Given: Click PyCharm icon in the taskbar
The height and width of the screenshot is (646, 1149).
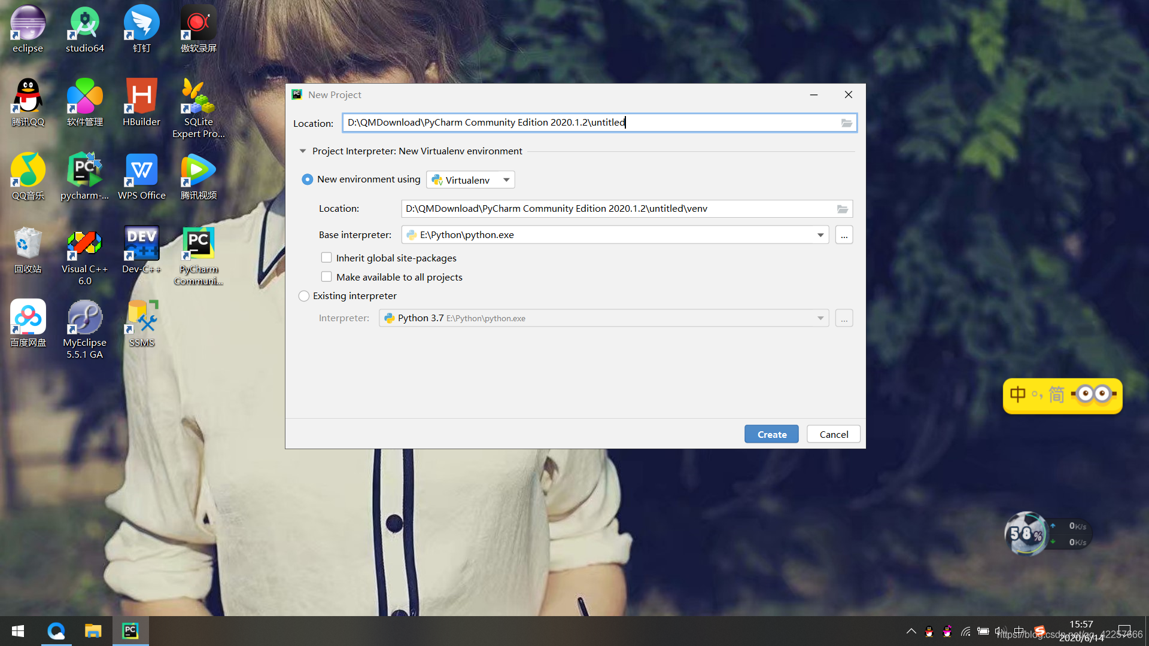Looking at the screenshot, I should 130,630.
